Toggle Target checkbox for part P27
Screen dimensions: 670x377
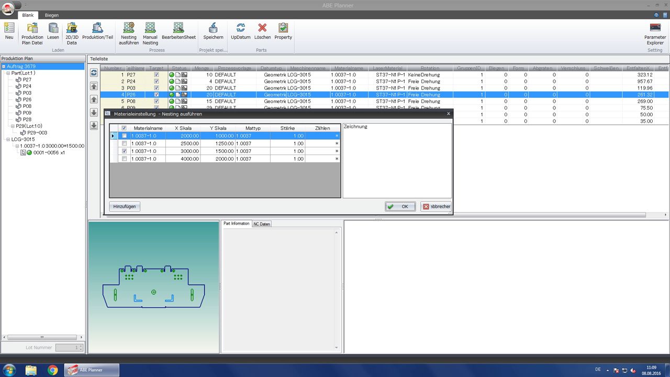156,75
